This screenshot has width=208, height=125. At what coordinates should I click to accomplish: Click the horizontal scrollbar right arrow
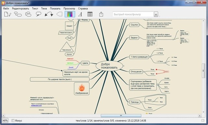200,116
